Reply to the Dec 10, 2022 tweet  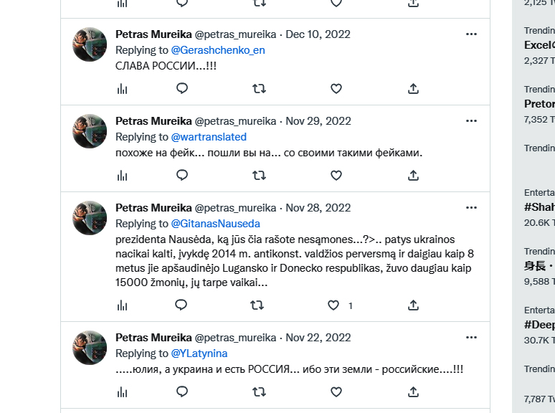[x=182, y=88]
